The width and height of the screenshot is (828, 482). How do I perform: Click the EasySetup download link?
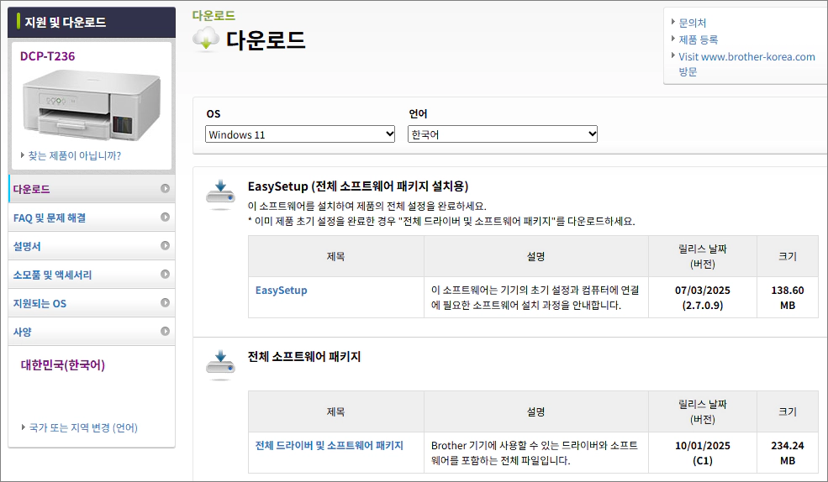pos(281,290)
